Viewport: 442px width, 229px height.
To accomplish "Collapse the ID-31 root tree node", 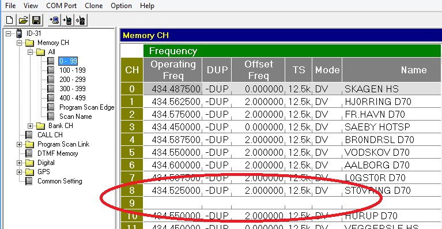I will pyautogui.click(x=8, y=33).
